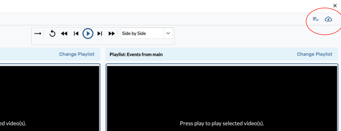Close the dialog with the X button
This screenshot has height=131, width=341.
click(x=335, y=6)
